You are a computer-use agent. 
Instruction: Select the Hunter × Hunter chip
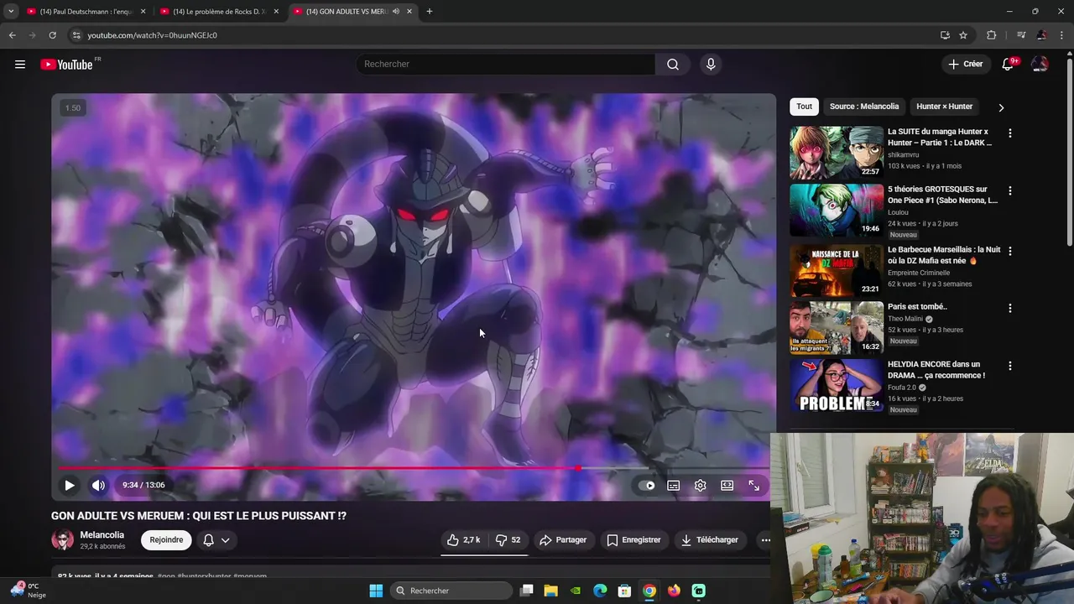[x=945, y=107]
